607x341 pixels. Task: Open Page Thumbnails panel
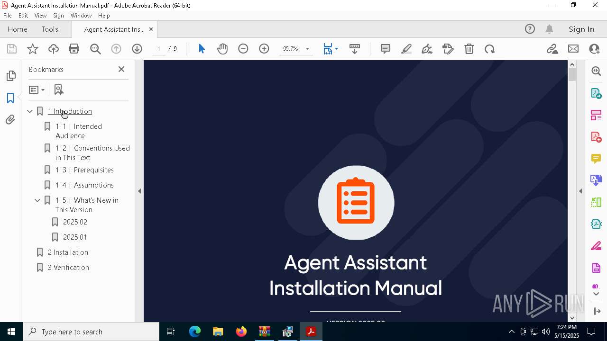(x=10, y=76)
